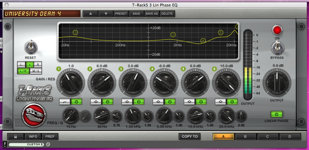Screen dimensions: 309x150
Task: Click the = link channels button
Action: pos(30,65)
